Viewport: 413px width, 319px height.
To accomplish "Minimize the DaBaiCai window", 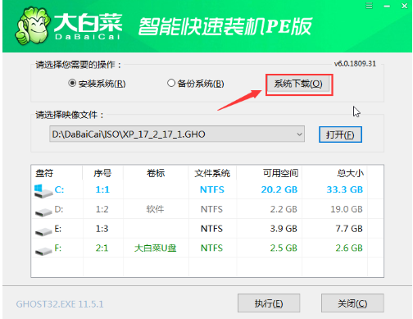I will coord(387,6).
